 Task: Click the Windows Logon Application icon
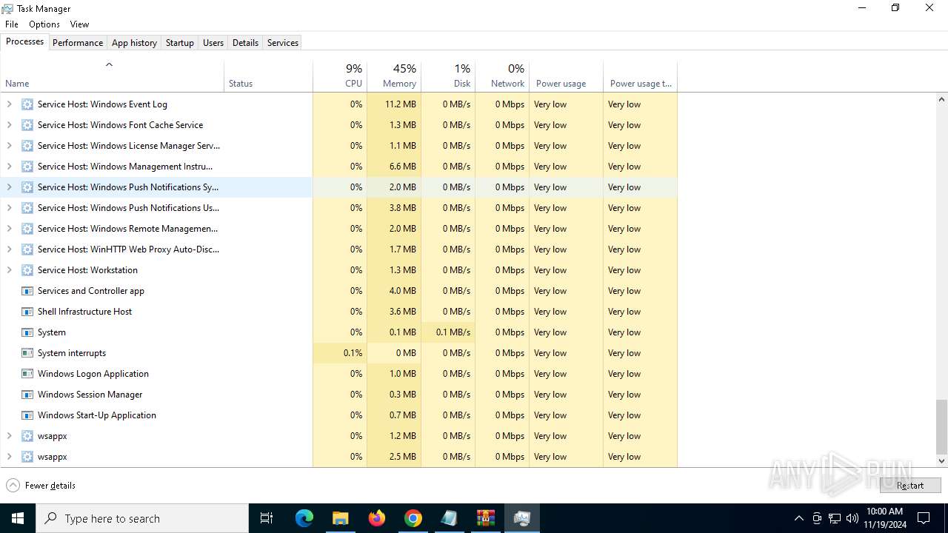[x=27, y=374]
